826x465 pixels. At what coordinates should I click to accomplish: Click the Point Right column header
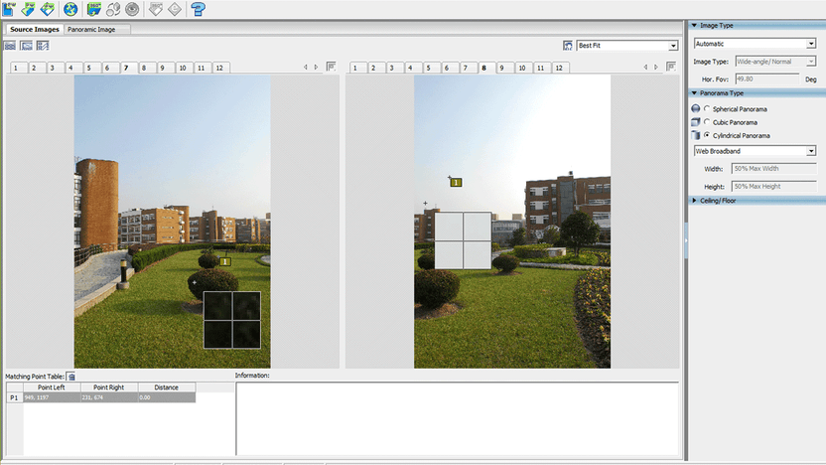109,387
